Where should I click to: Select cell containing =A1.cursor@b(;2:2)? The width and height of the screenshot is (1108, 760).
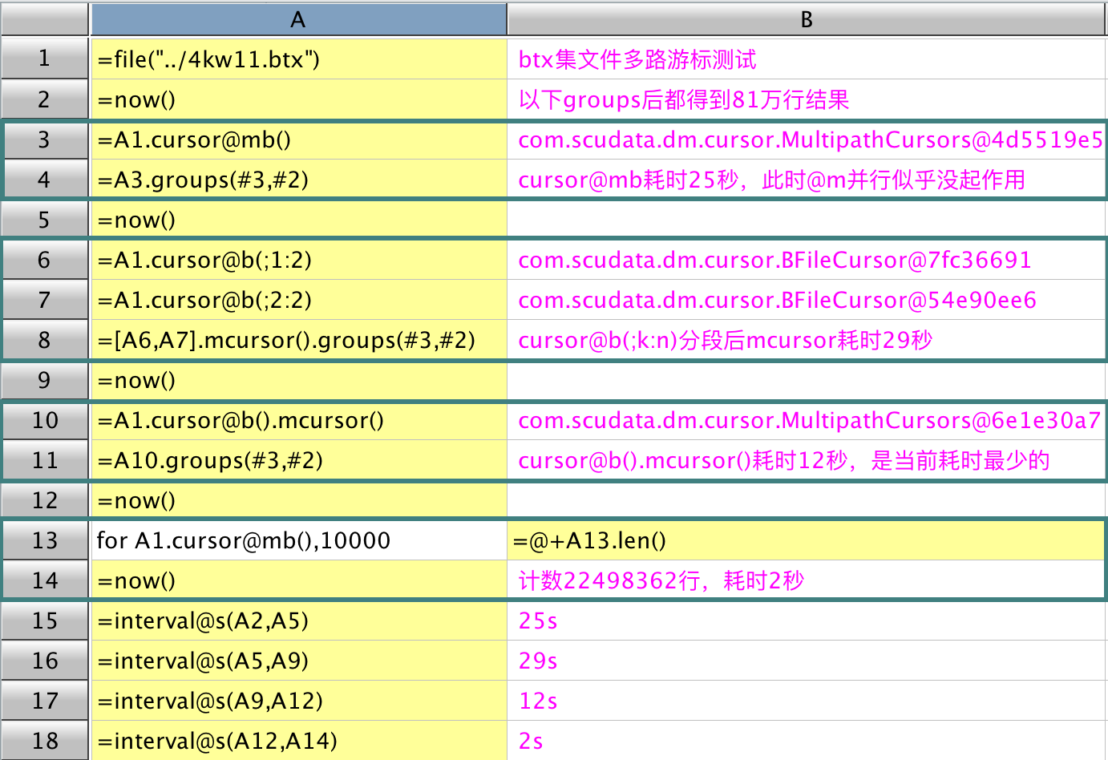tap(299, 299)
